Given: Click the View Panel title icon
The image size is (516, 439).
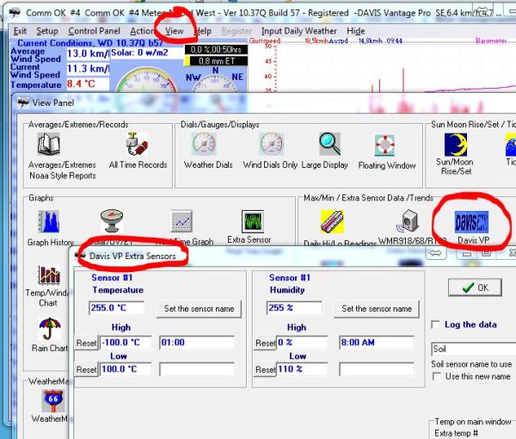Looking at the screenshot, I should coord(23,102).
